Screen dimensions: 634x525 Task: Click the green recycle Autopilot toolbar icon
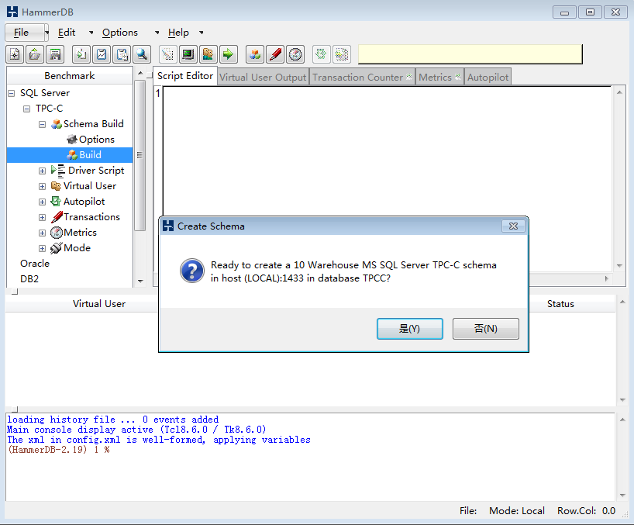pos(322,54)
